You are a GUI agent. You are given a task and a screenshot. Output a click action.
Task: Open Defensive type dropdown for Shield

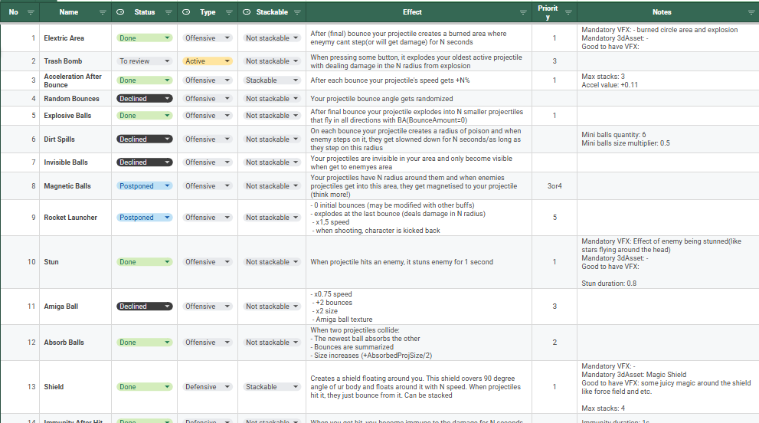coord(208,387)
